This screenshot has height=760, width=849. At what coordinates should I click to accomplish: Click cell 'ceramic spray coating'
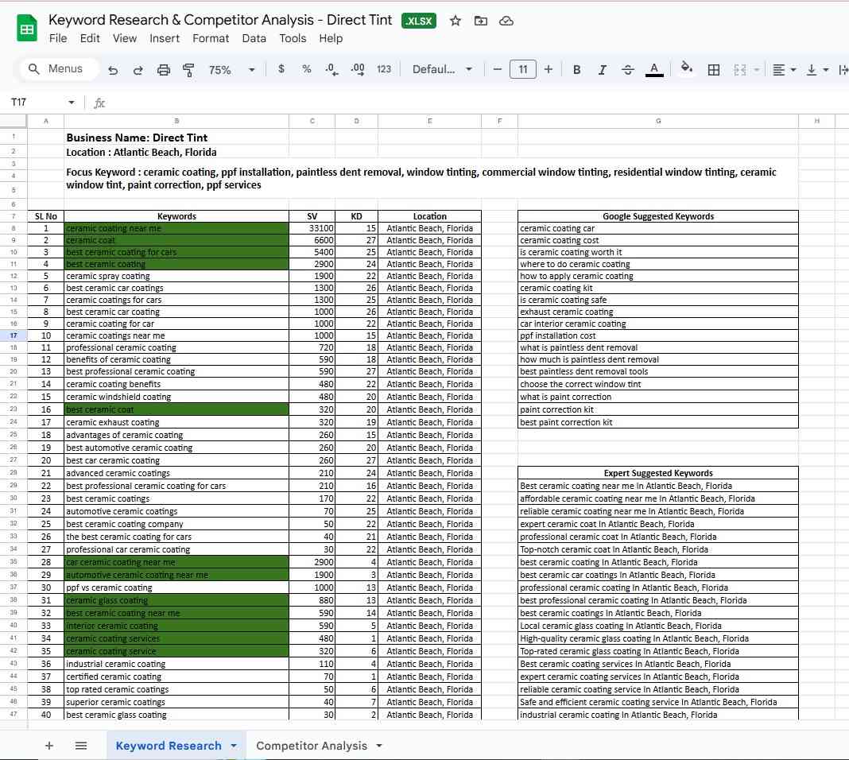[176, 276]
